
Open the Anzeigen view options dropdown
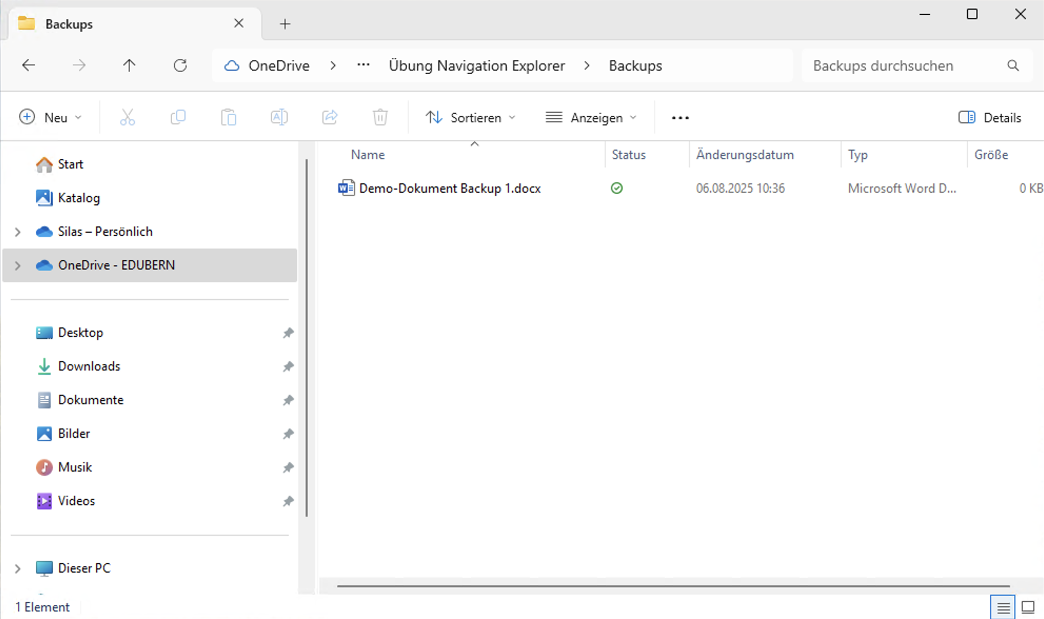591,117
